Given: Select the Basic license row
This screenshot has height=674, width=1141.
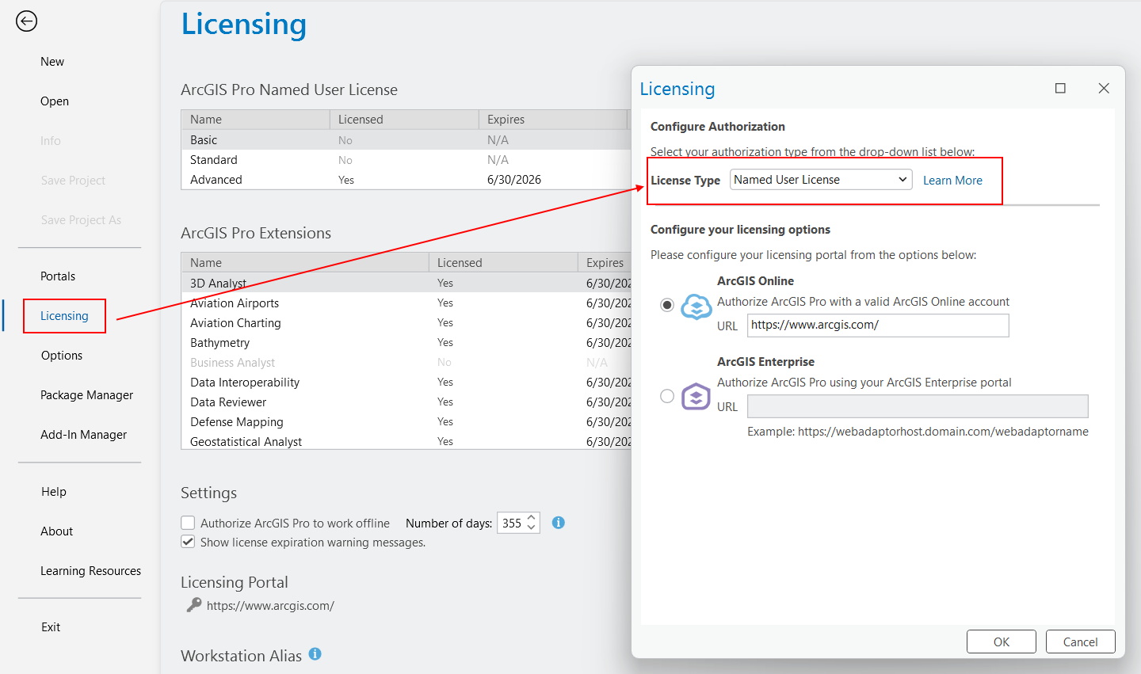Looking at the screenshot, I should [406, 140].
